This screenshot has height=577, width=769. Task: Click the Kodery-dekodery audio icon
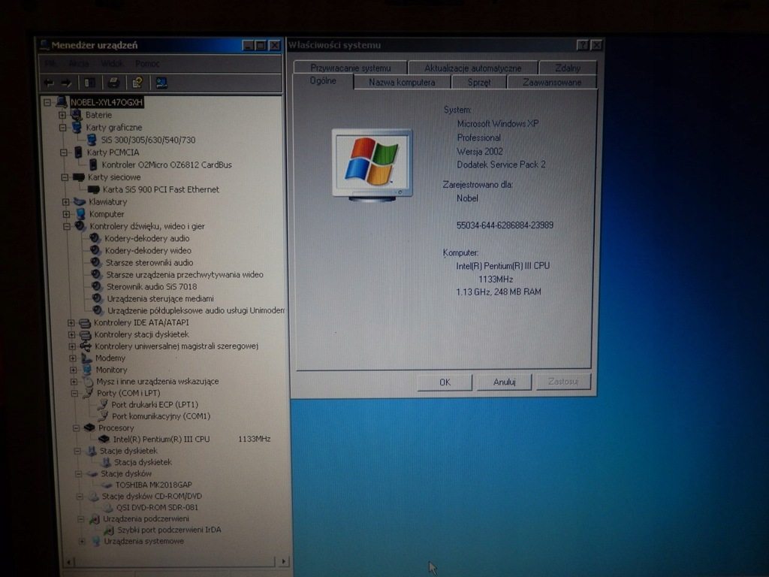(x=95, y=238)
